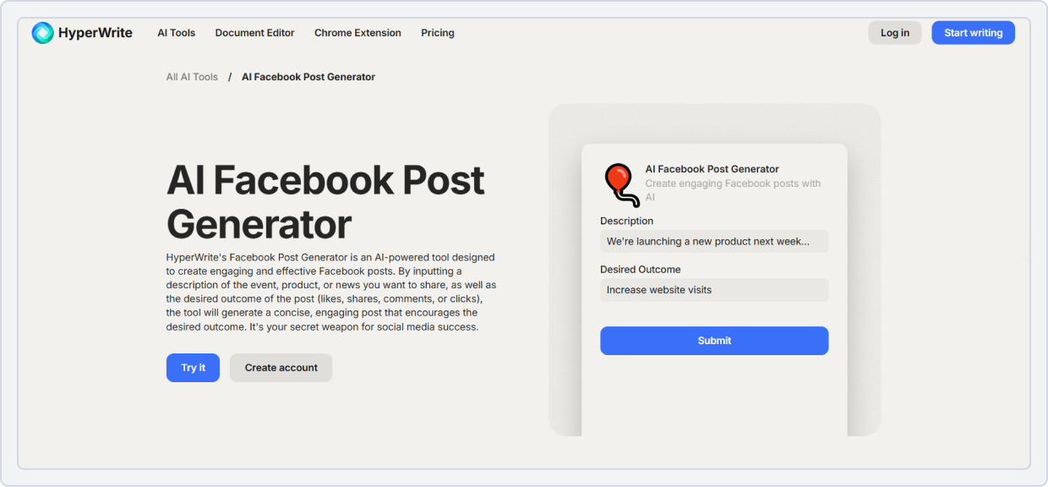
Task: Open the AI Tools menu
Action: point(176,33)
